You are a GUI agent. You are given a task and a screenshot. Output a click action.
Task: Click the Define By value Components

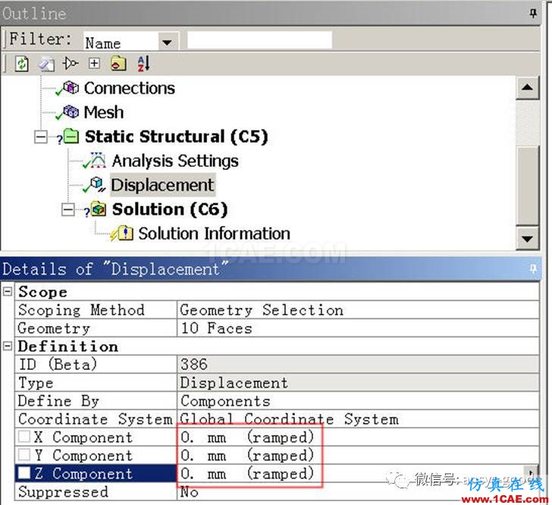pyautogui.click(x=358, y=401)
